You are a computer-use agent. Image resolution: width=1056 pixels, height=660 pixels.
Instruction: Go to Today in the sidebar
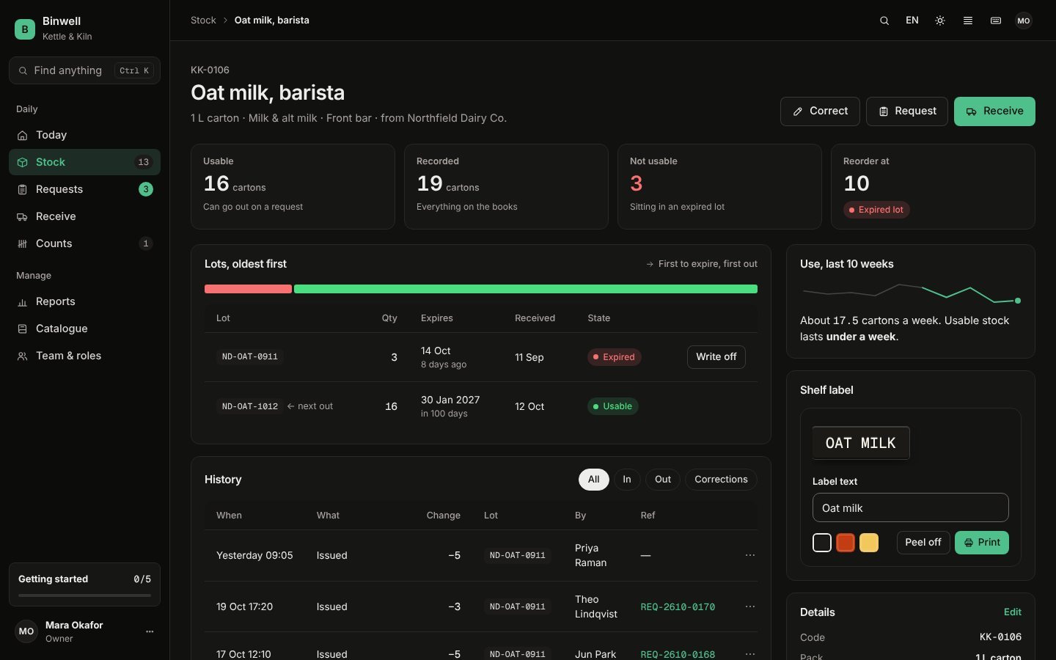(84, 135)
